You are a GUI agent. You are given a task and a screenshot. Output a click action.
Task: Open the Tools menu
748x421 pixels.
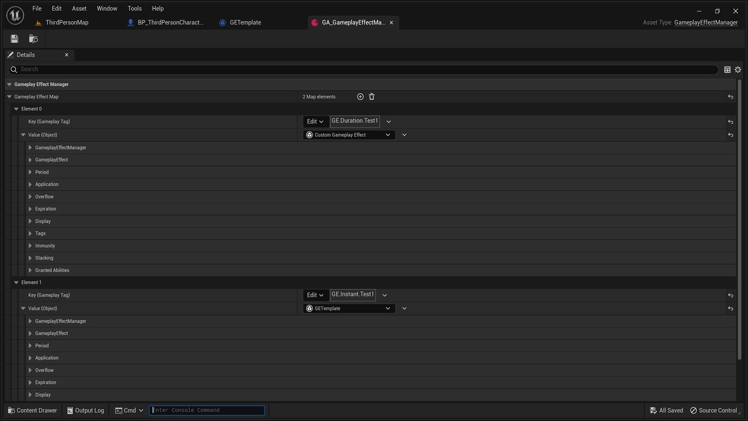pyautogui.click(x=134, y=8)
